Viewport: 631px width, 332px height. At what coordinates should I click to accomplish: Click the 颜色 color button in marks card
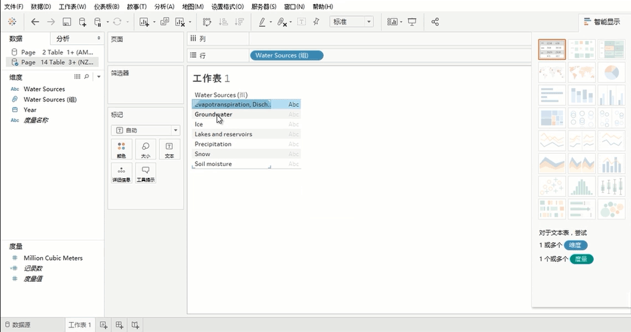pyautogui.click(x=121, y=149)
